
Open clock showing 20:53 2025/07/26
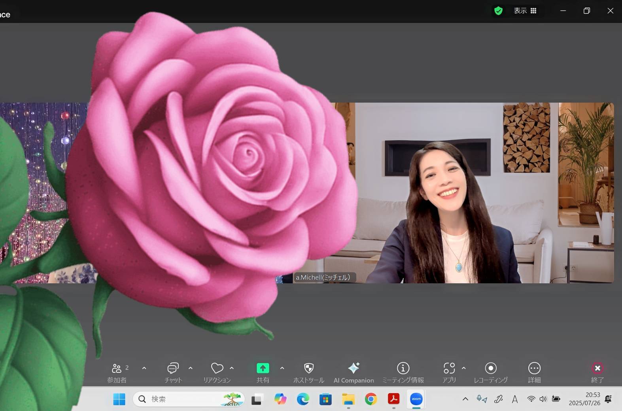pos(584,399)
